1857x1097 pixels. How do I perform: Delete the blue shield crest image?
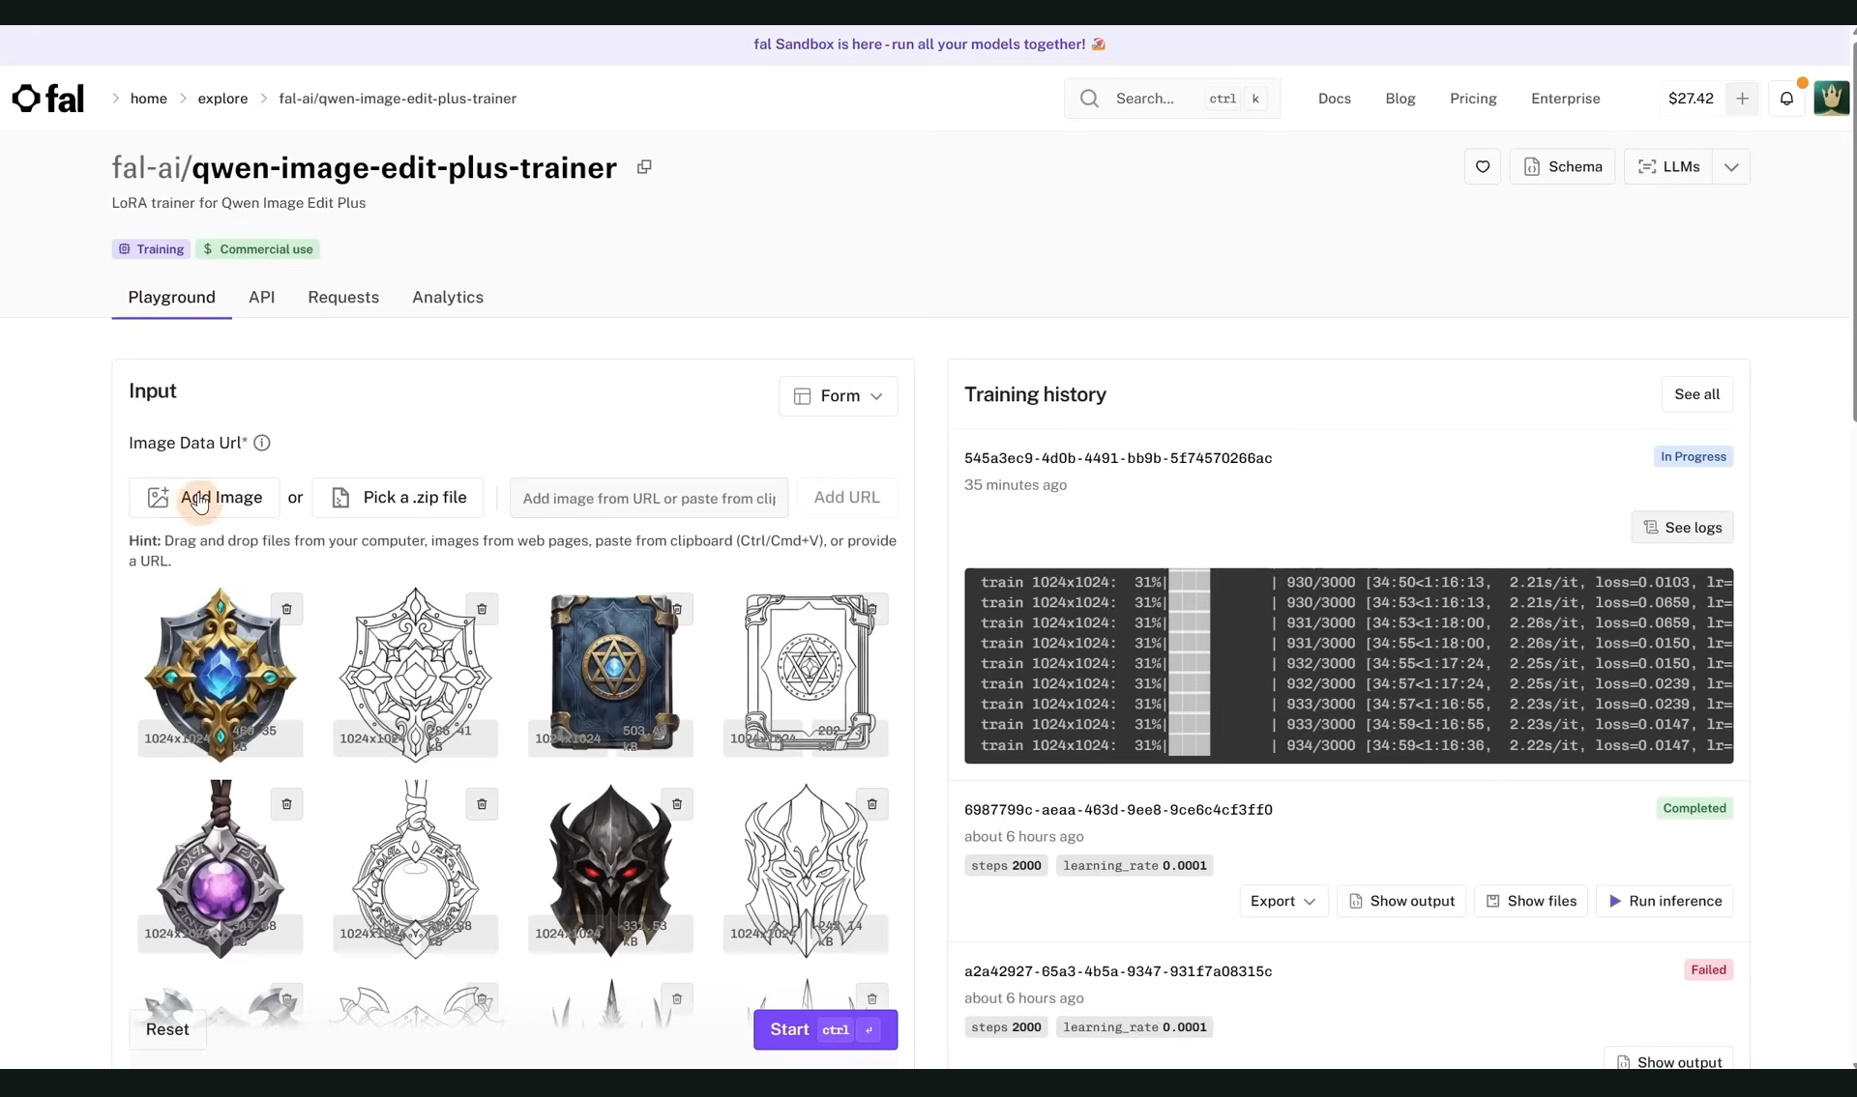[286, 609]
